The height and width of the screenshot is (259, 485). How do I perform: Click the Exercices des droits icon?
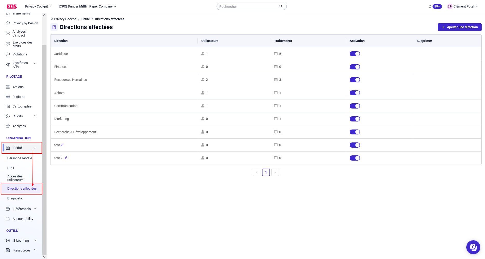8,44
